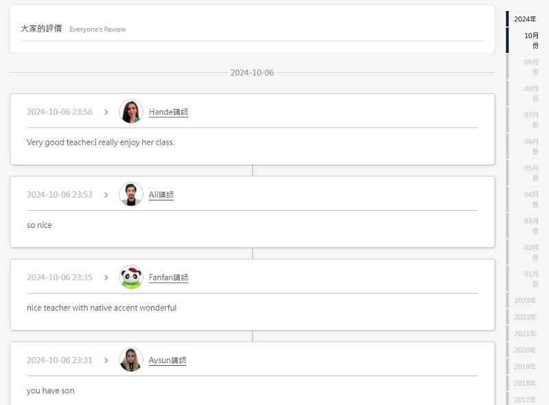Click arrow chevron next to 23:53 timestamp
Image resolution: width=549 pixels, height=405 pixels.
[106, 195]
